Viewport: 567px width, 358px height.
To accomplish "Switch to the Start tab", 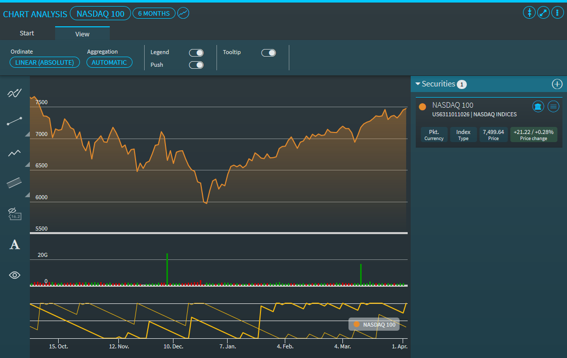I will coord(27,33).
